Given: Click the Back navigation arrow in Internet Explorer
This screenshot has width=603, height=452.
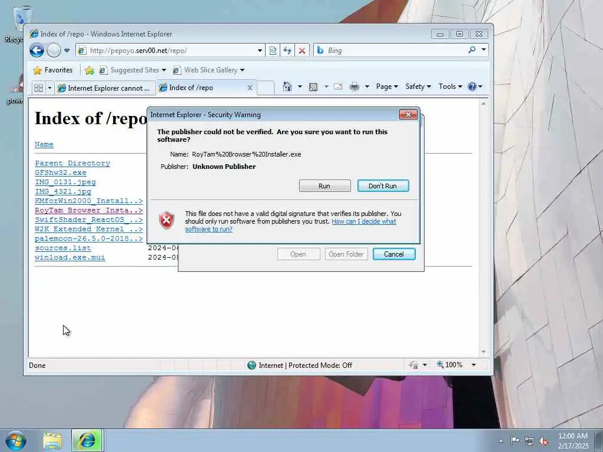Looking at the screenshot, I should [x=37, y=51].
